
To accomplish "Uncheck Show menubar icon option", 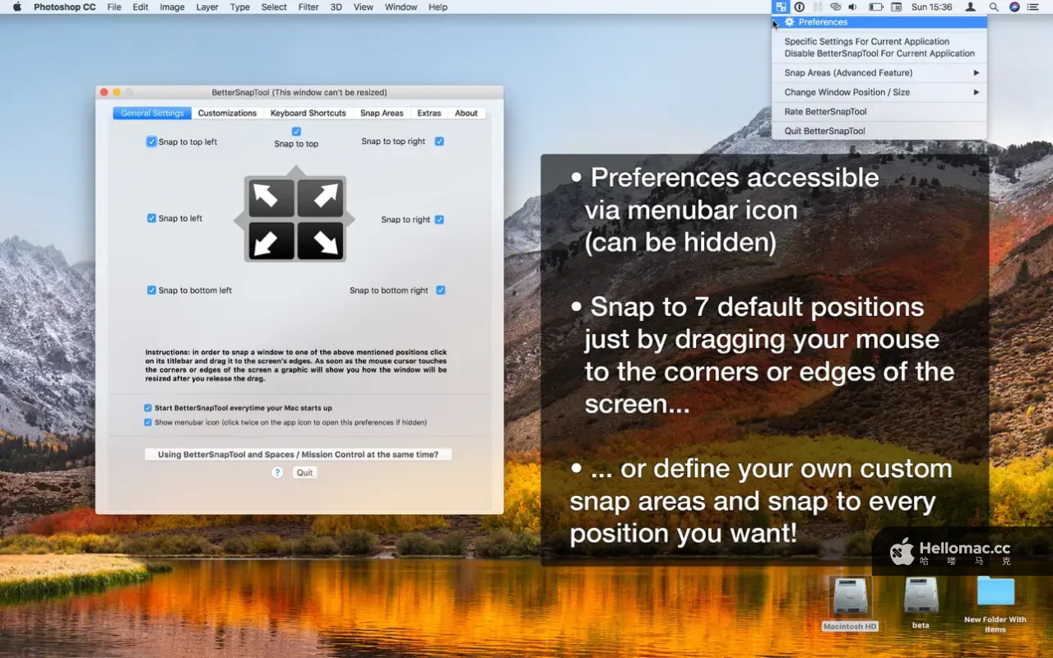I will pos(148,423).
